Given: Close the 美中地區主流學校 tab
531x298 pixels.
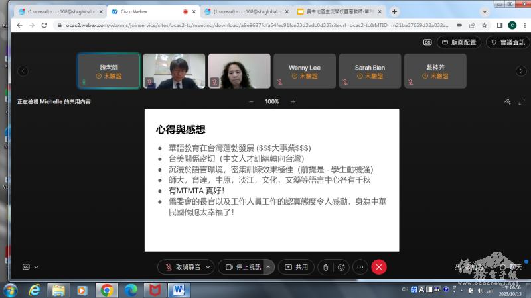Looking at the screenshot, I should click(x=380, y=11).
